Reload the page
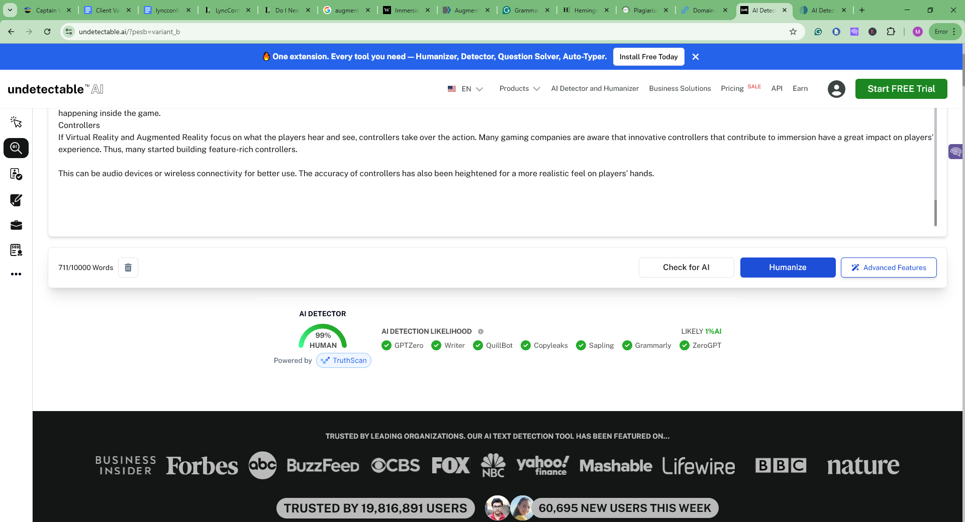 point(47,32)
